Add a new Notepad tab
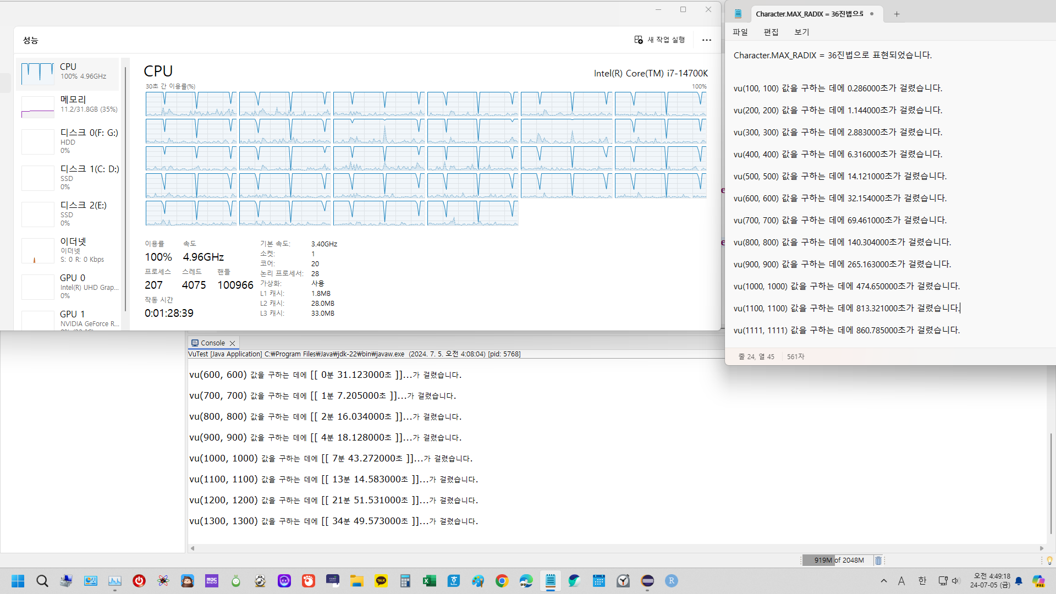1056x594 pixels. click(x=897, y=14)
